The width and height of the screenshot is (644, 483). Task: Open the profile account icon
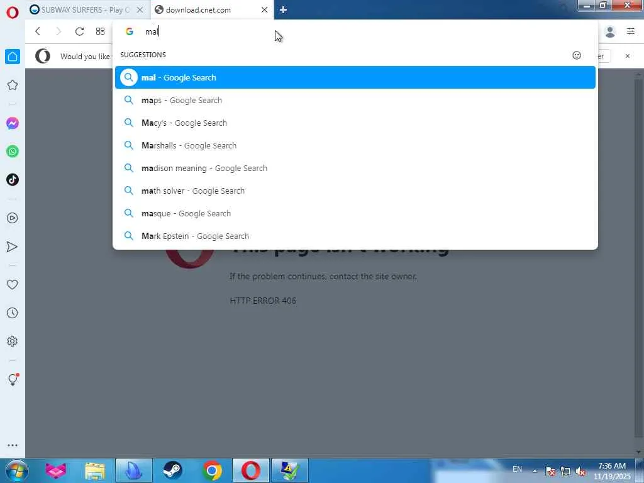click(x=610, y=31)
